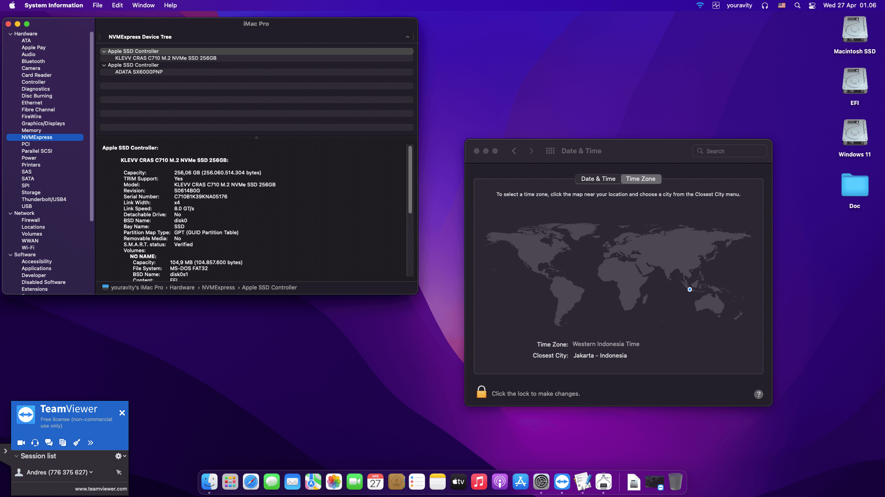The image size is (885, 497).
Task: Select ADATA SX6000PNP device row
Action: [257, 72]
